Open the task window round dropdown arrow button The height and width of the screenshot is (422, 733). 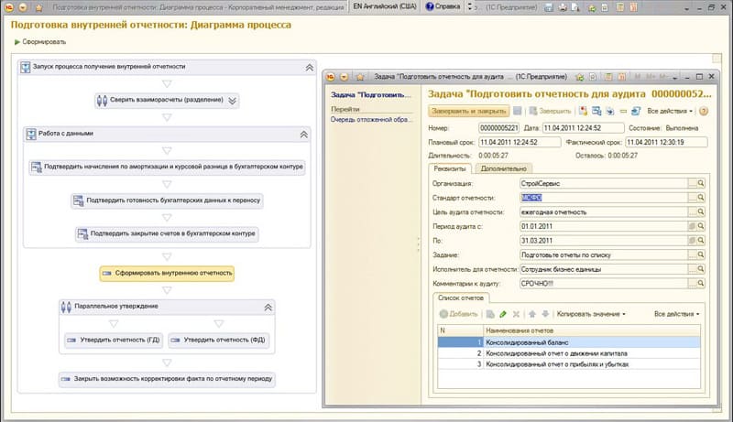(345, 77)
